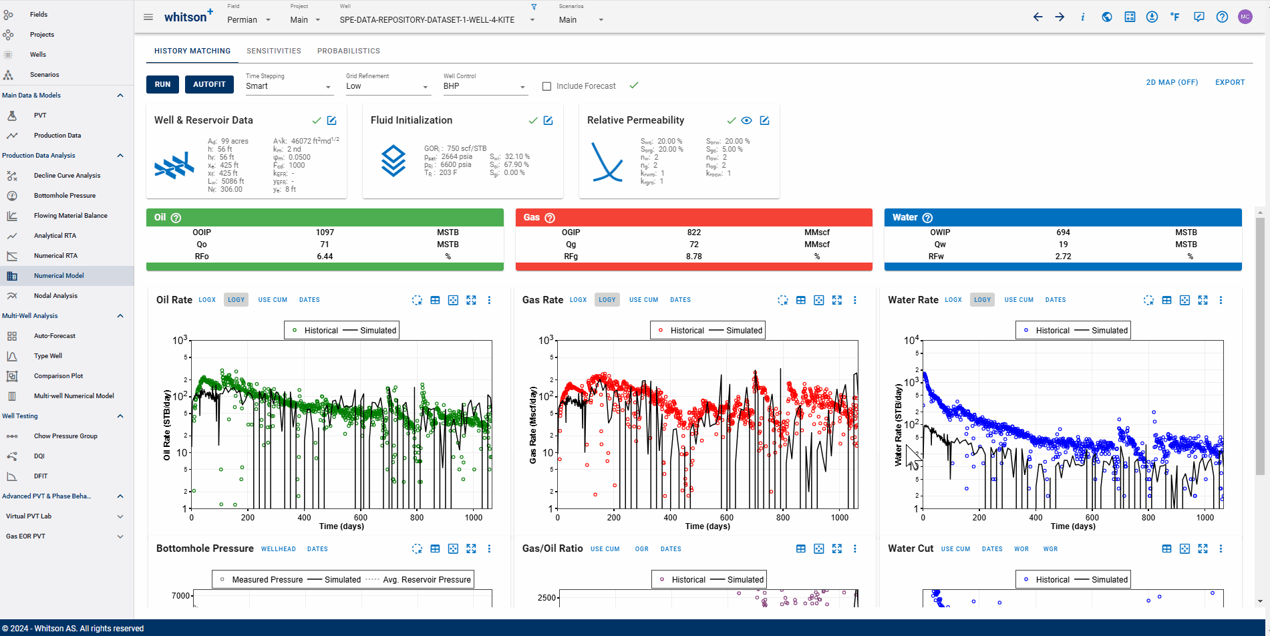
Task: Click Water Rate lasso select icon
Action: point(1148,301)
